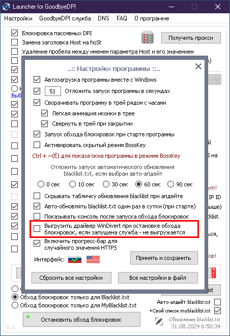Open the GoodbyeDPI служба menu
Screen dimensions: 230x336
click(65, 18)
